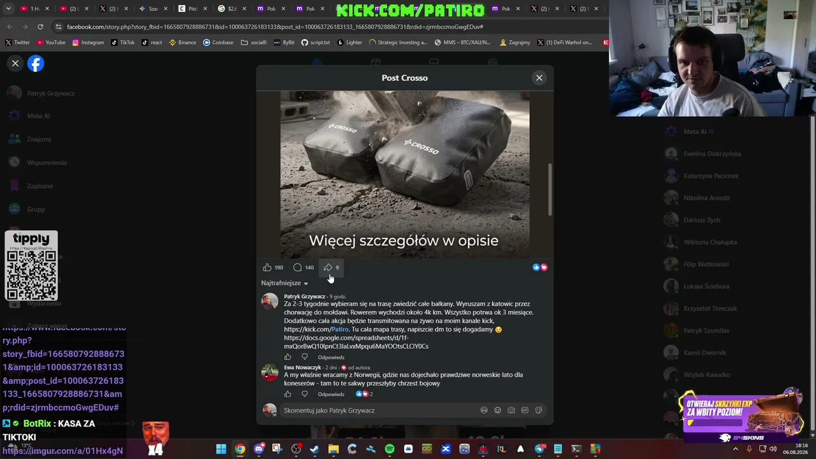Click the post dialog scrollbar
The width and height of the screenshot is (816, 459).
pos(550,189)
